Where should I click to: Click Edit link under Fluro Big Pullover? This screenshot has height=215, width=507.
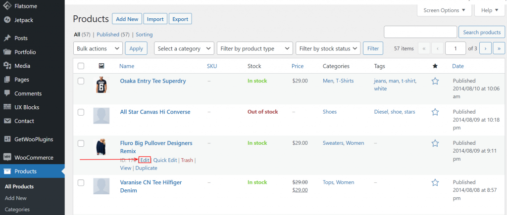coord(145,160)
